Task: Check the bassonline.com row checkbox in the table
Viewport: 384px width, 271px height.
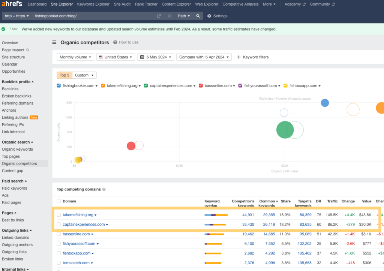Action: (x=59, y=234)
